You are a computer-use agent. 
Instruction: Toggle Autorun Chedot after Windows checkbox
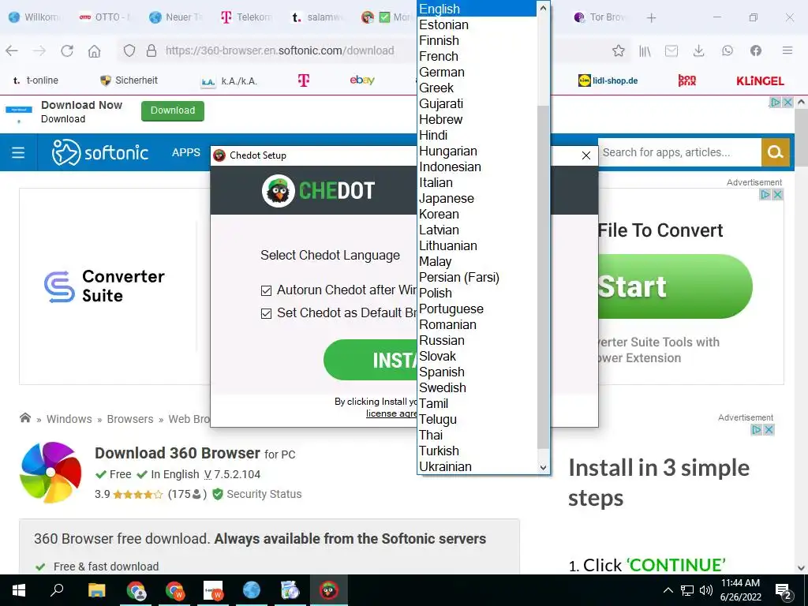(266, 290)
